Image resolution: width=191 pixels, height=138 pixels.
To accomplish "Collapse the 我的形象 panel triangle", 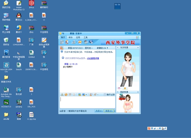I will (x=118, y=92).
